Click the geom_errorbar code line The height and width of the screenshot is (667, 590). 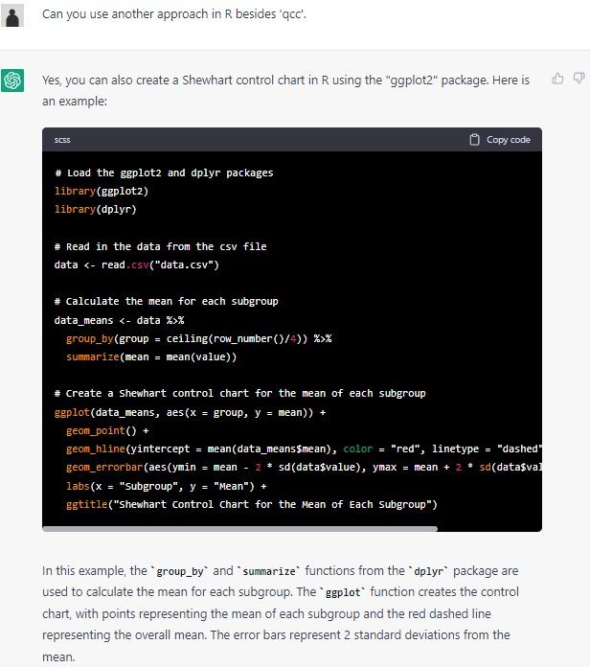tap(287, 467)
